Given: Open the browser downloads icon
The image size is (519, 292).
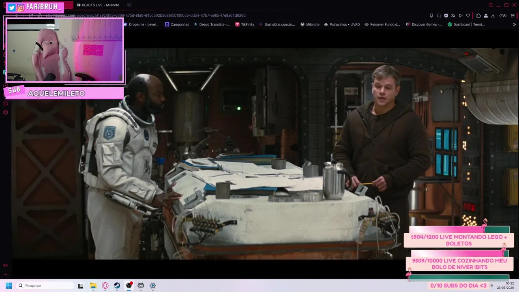Looking at the screenshot, I should click(493, 15).
